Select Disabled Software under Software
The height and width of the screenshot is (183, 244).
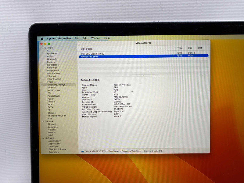point(57,149)
